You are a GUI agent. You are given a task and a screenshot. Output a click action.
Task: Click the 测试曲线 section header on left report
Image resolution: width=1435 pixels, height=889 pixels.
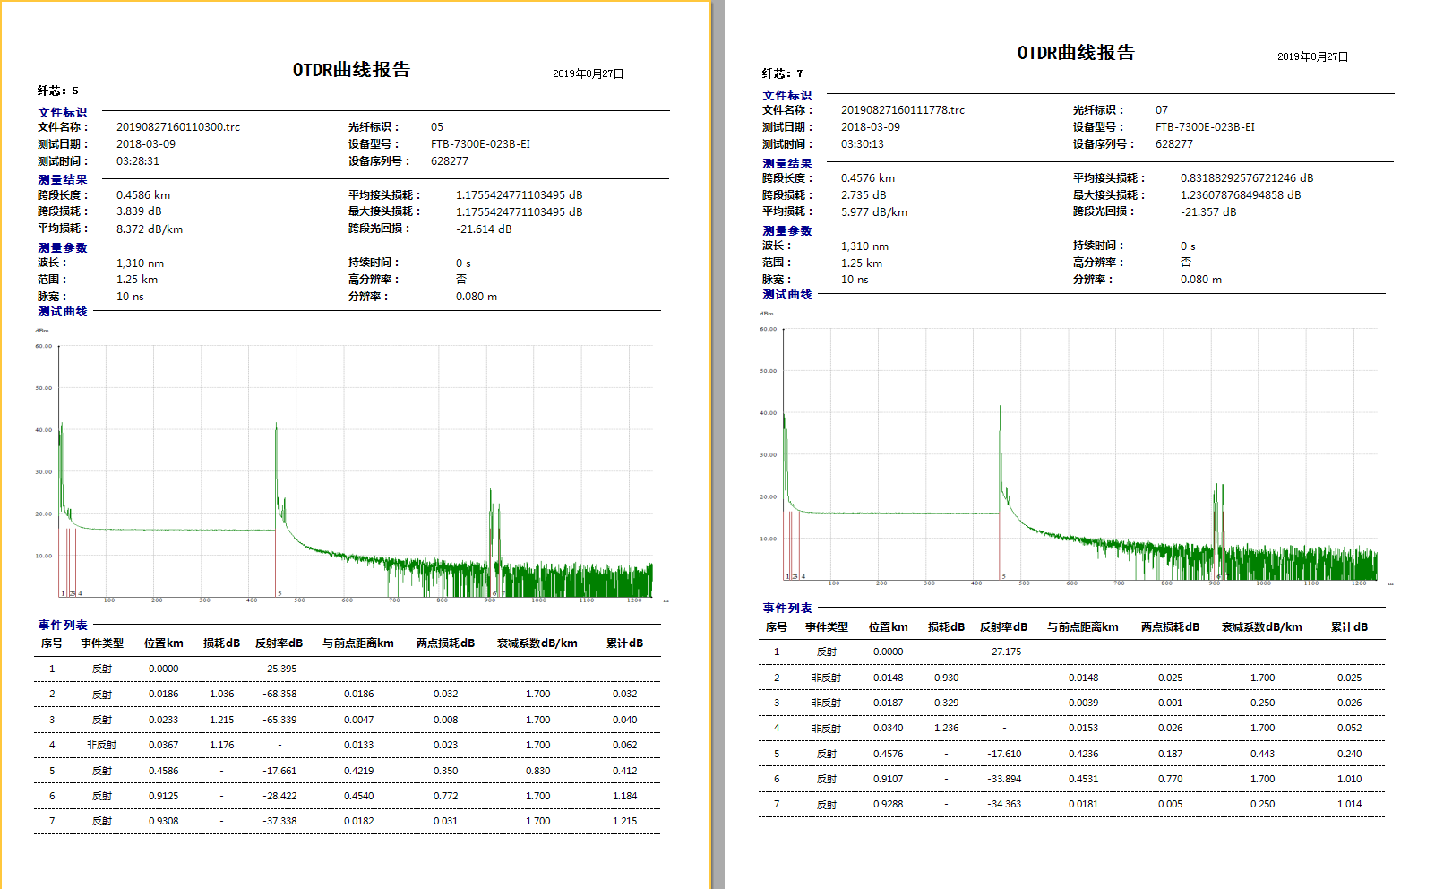pyautogui.click(x=59, y=312)
